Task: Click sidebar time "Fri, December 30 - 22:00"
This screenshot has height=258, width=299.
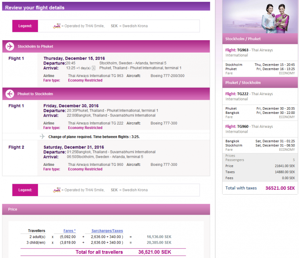Action: pyautogui.click(x=275, y=113)
